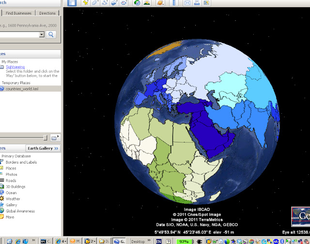Click the play tour folder button
Image resolution: width=310 pixels, height=244 pixels.
(x=55, y=137)
